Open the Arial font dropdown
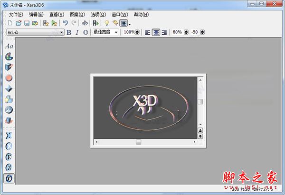Viewport: 285px width, 195px height. click(36, 32)
